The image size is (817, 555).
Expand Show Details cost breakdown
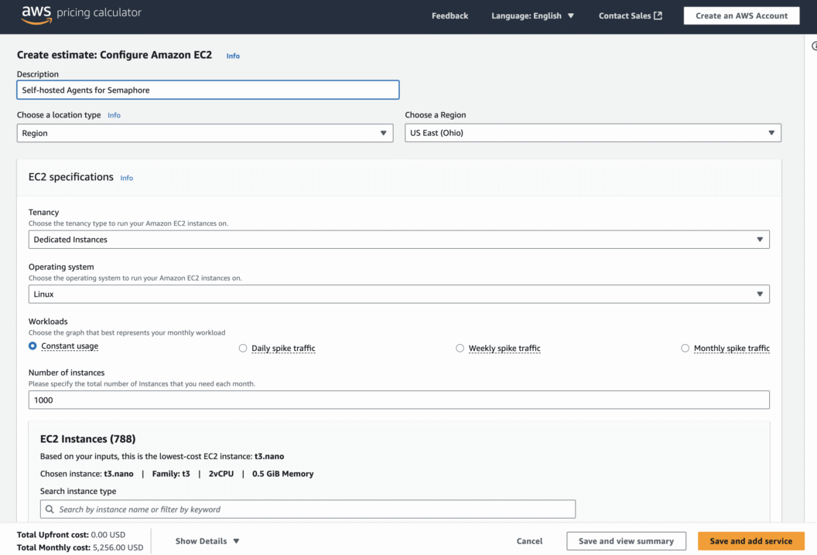click(207, 541)
